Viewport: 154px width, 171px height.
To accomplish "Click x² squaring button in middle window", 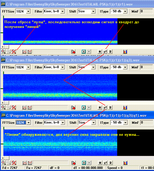I will click(105, 108).
